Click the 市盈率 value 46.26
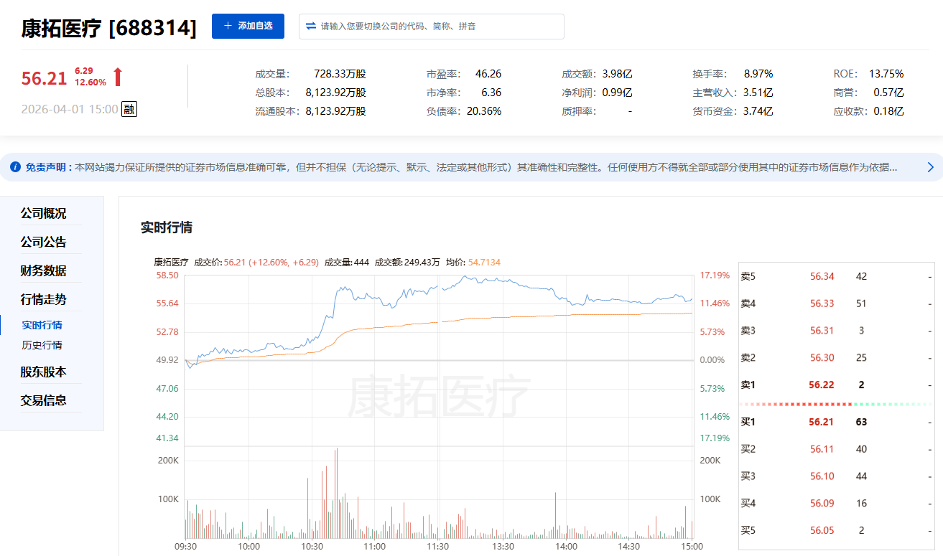This screenshot has height=556, width=943. (488, 74)
